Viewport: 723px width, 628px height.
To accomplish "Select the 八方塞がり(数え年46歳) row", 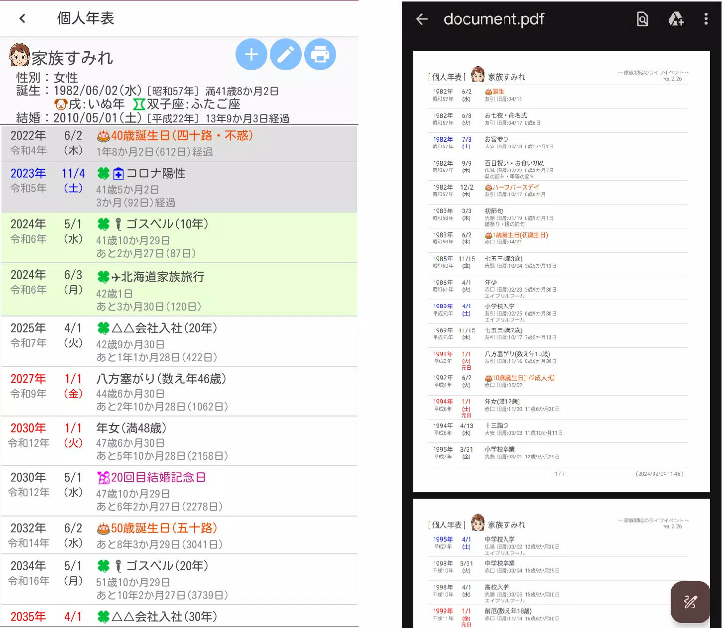I will [x=179, y=392].
